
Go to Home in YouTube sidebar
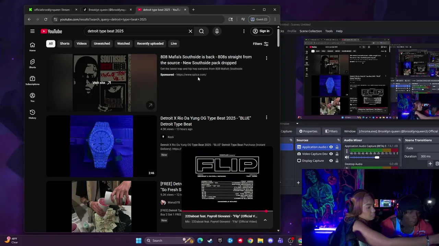[32, 47]
